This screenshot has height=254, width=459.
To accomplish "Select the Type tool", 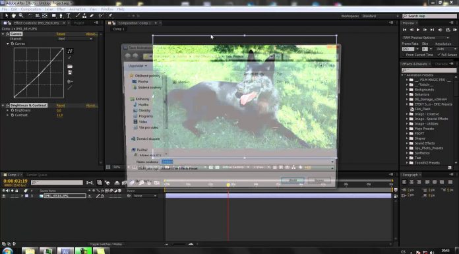I will click(x=68, y=16).
